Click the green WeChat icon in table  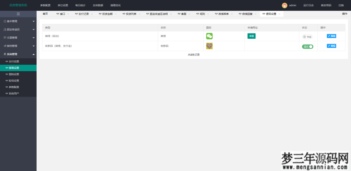click(x=209, y=36)
